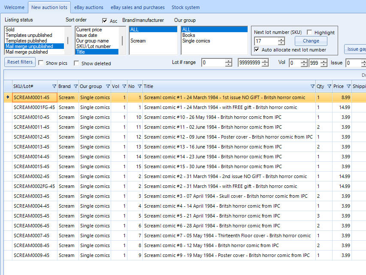Click the Change lot number button
The image size is (366, 275).
(311, 41)
